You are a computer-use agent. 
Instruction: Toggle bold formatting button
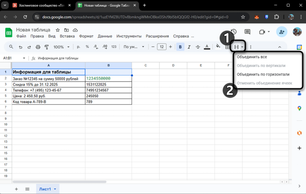[x=180, y=47]
